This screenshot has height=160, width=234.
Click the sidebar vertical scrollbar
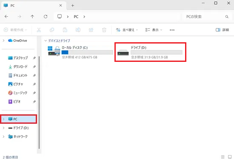click(39, 102)
